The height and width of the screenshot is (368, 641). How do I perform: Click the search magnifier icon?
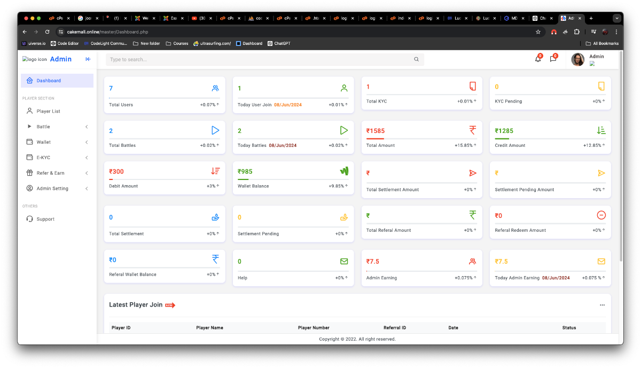pyautogui.click(x=417, y=60)
